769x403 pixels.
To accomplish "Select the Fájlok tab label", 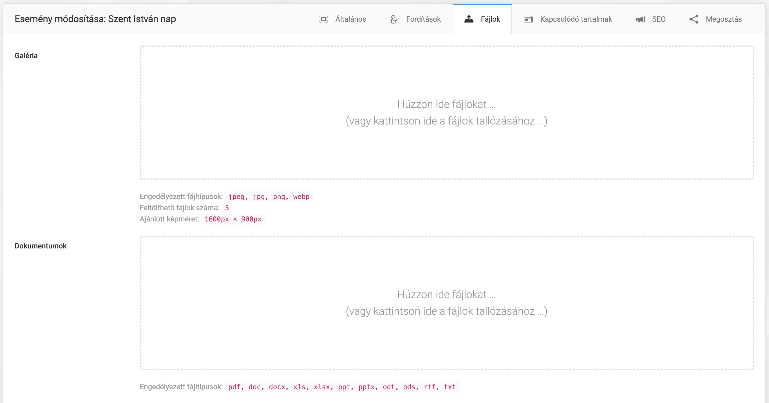I will pyautogui.click(x=490, y=19).
